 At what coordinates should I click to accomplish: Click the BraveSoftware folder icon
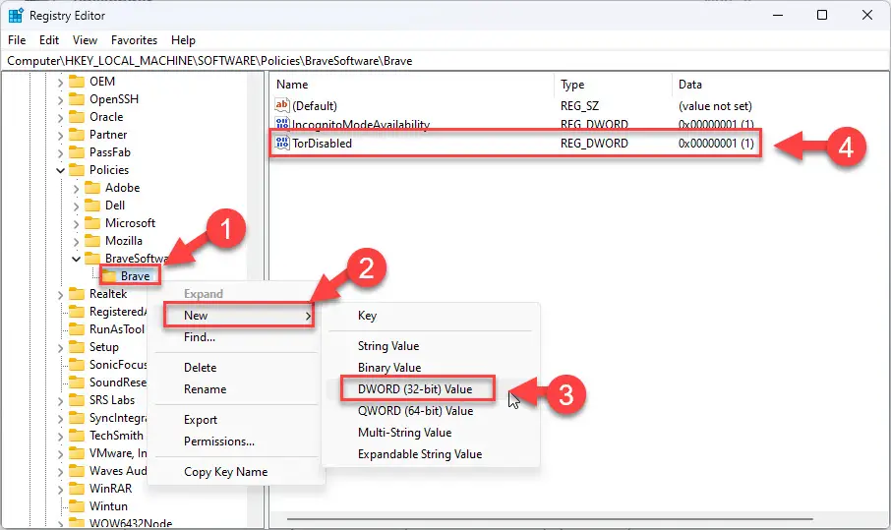click(x=92, y=259)
